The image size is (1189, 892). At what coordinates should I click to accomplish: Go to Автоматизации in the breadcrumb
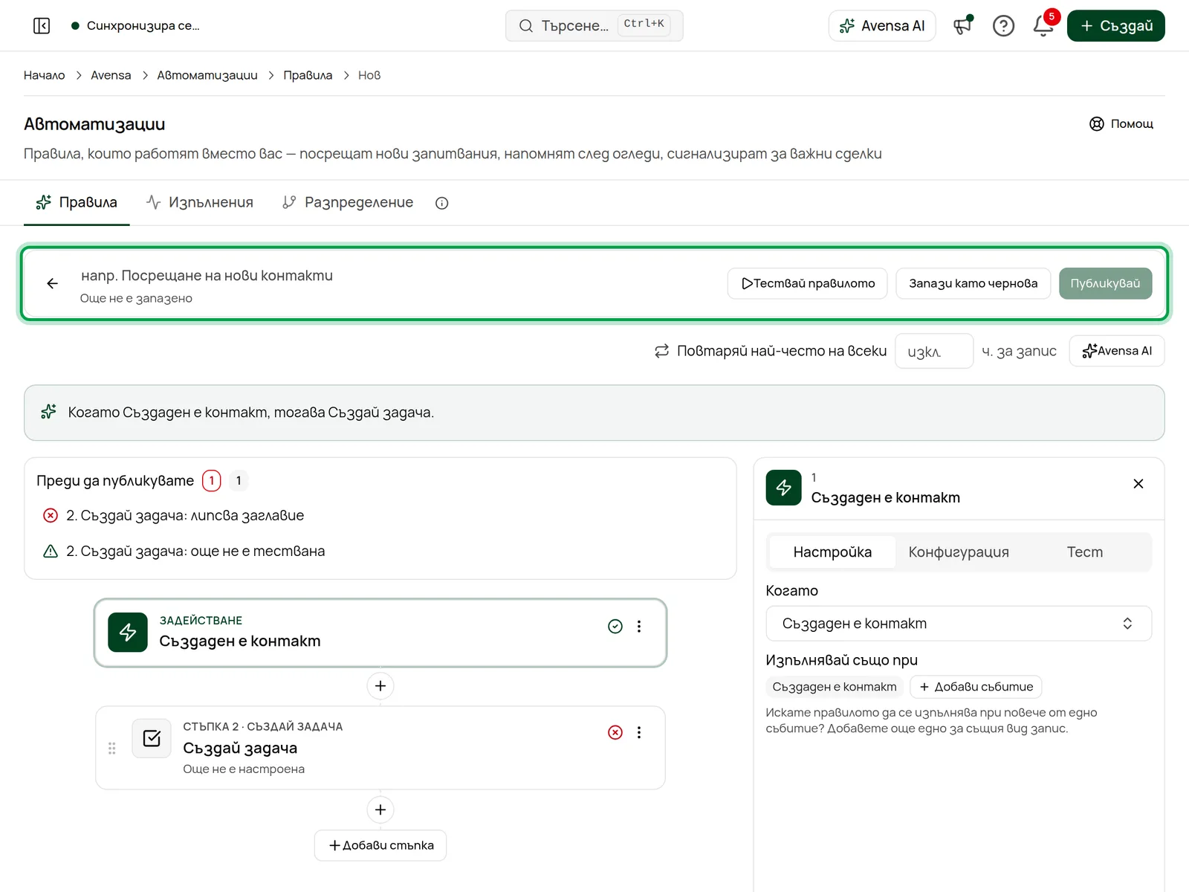click(x=207, y=75)
